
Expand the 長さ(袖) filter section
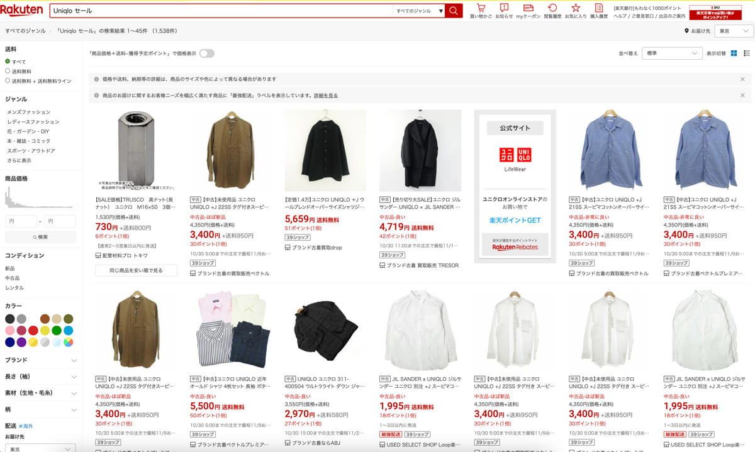41,377
